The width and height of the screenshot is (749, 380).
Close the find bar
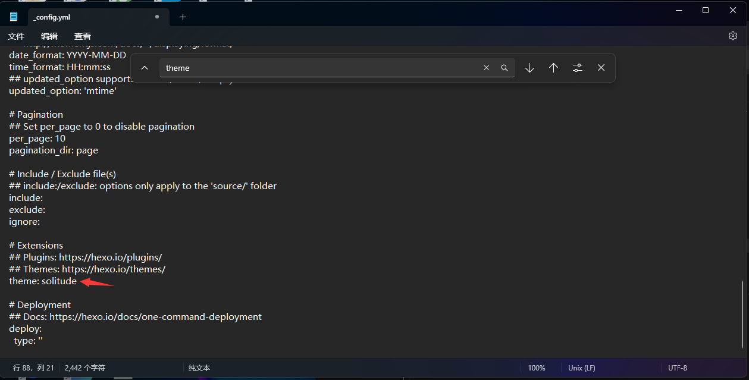point(601,68)
